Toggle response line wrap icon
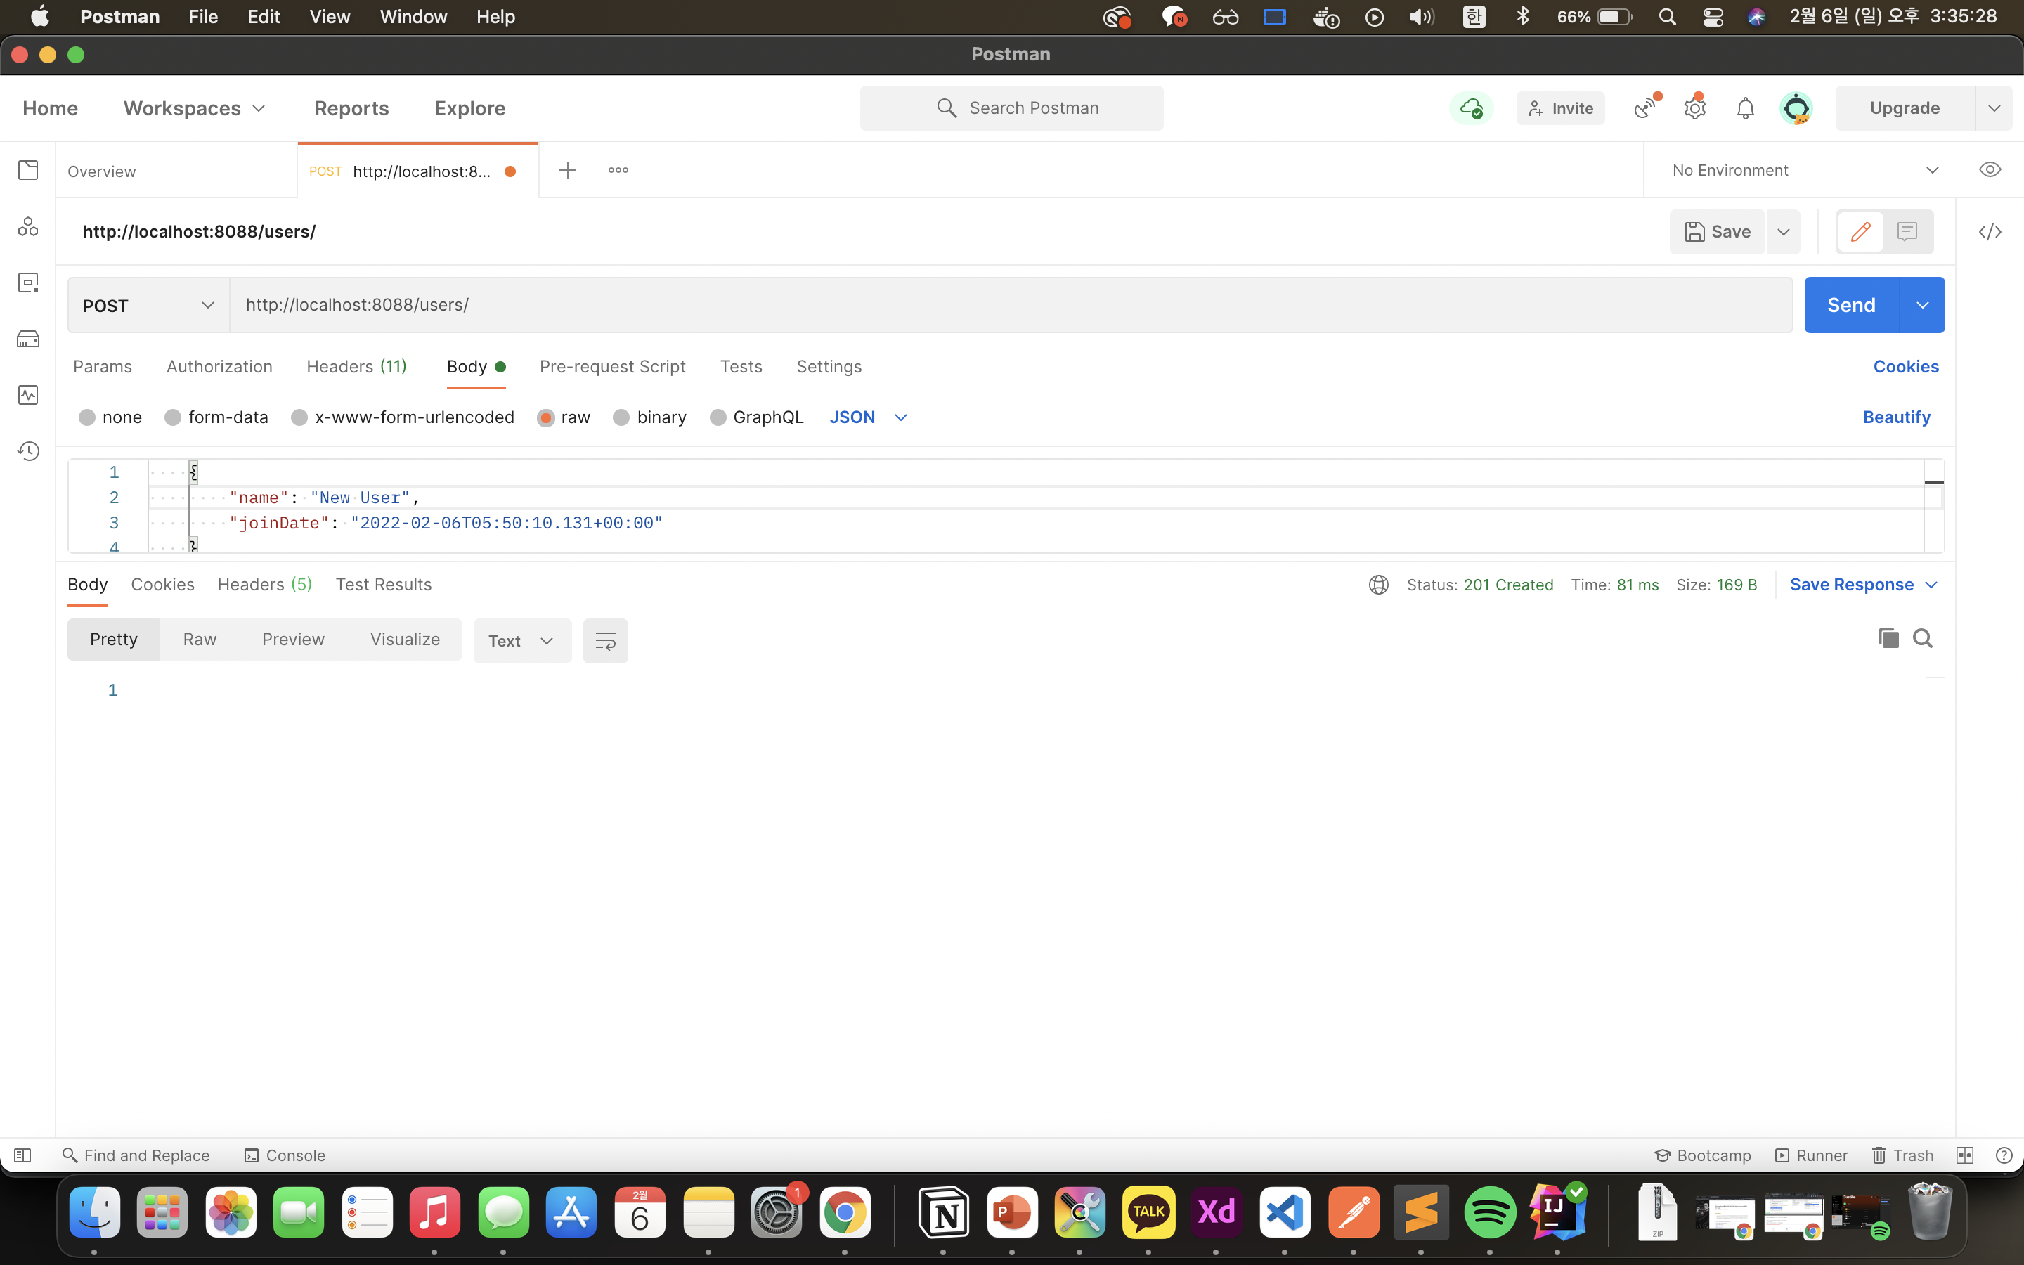Screen dimensions: 2024x1265 click(x=606, y=641)
